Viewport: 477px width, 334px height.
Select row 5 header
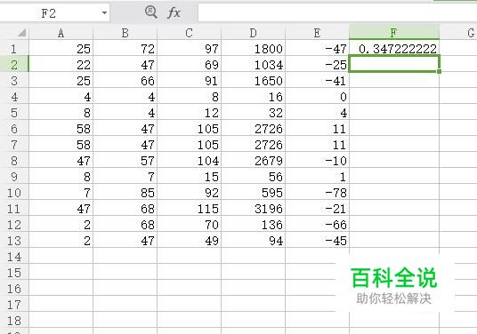point(14,113)
